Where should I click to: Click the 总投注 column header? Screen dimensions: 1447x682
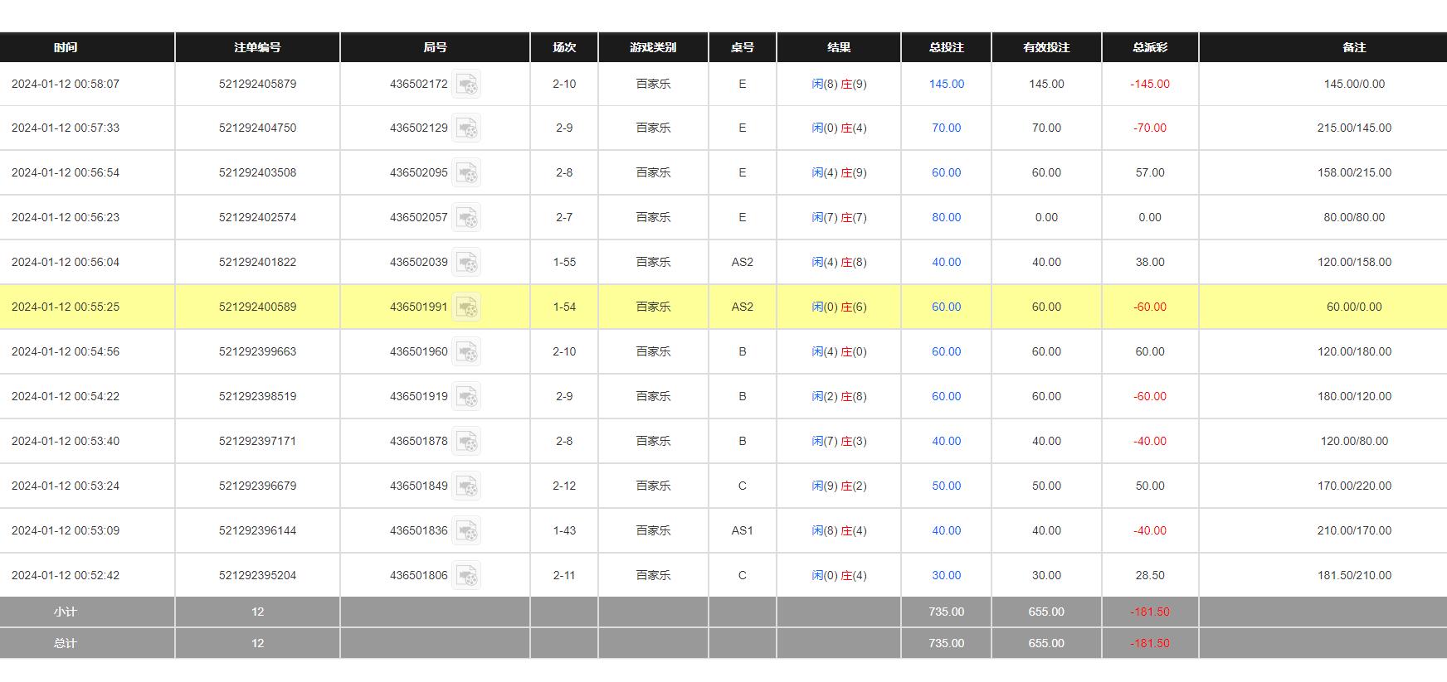tap(946, 47)
